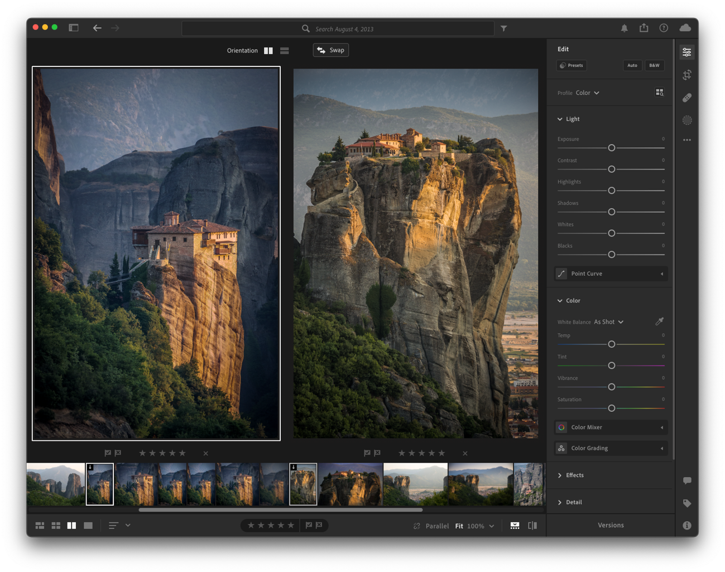Viewport: 725px width, 572px height.
Task: Open the Color Mixer panel
Action: (611, 427)
